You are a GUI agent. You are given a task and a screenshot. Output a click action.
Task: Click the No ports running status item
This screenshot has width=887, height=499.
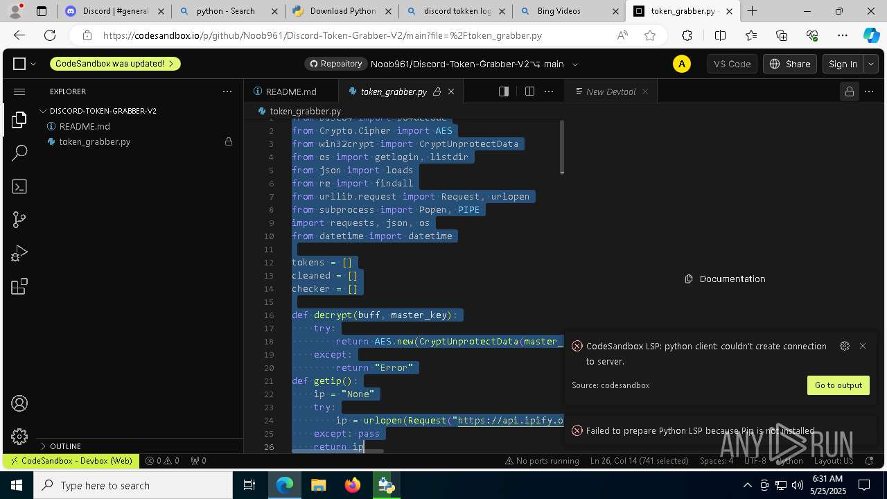pyautogui.click(x=542, y=460)
